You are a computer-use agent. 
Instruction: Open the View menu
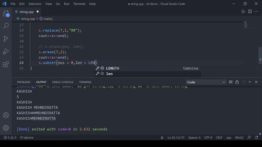(x=48, y=4)
